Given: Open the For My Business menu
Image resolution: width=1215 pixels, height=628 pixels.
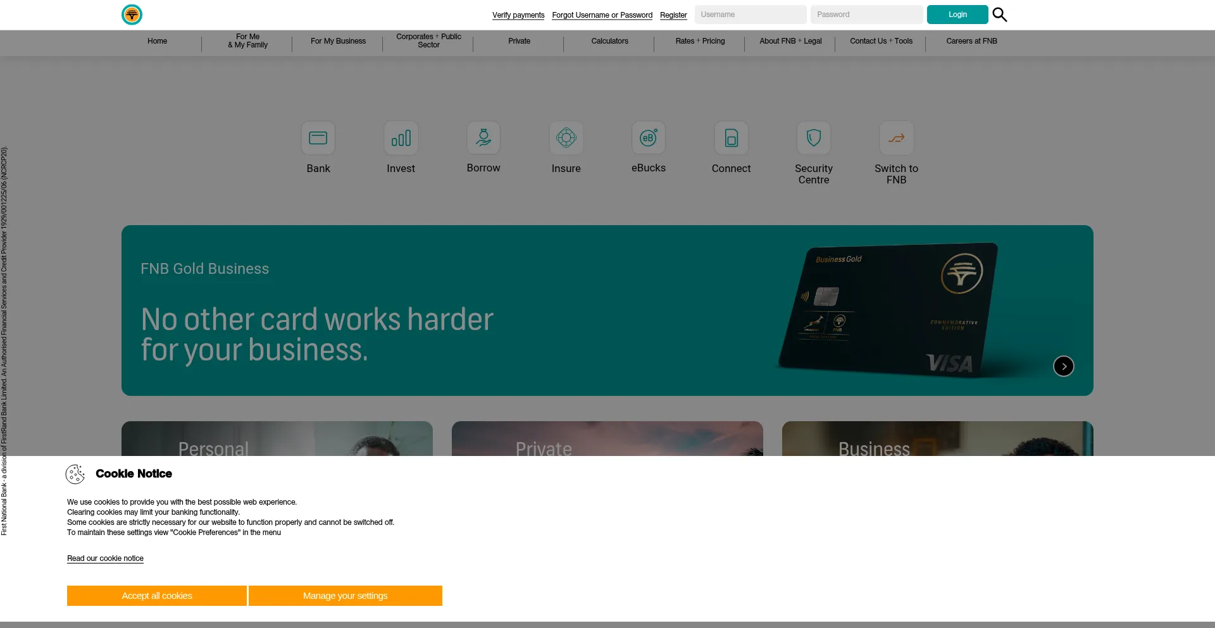Looking at the screenshot, I should tap(338, 41).
